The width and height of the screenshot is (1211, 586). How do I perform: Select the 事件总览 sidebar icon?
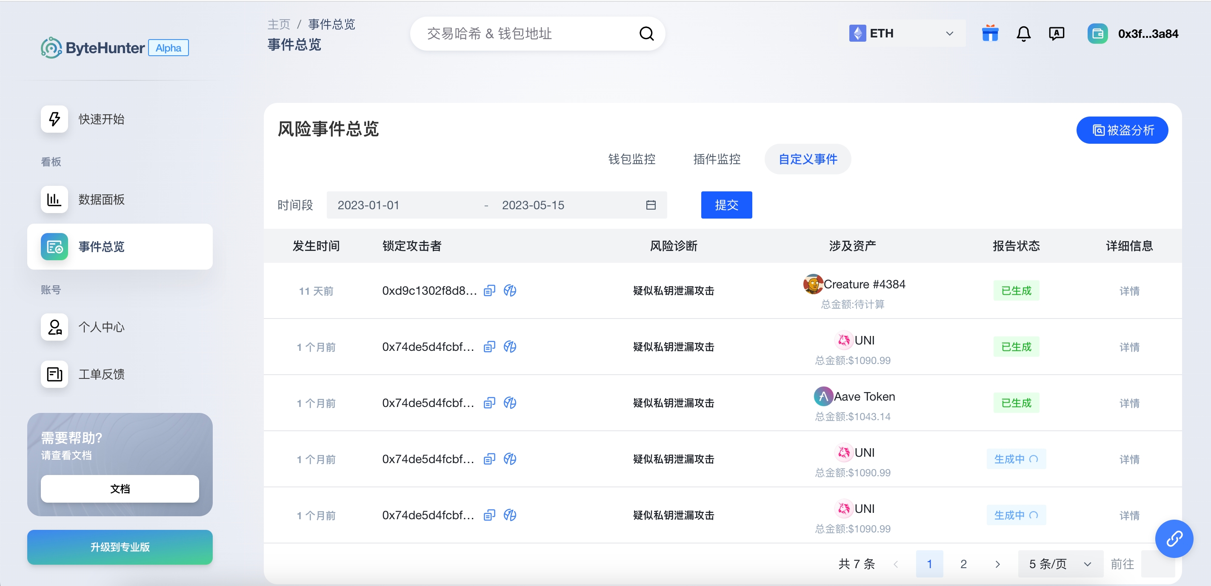click(x=54, y=247)
